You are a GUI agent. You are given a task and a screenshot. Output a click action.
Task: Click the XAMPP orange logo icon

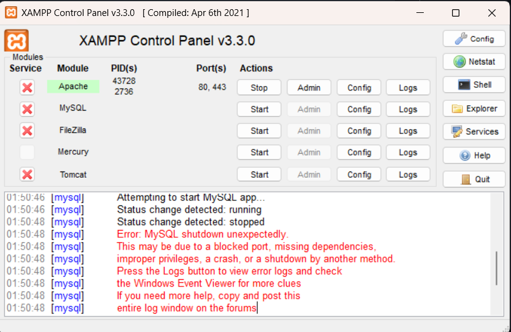click(x=17, y=41)
